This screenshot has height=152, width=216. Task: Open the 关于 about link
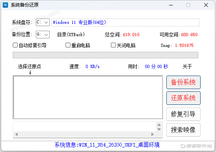(187, 66)
